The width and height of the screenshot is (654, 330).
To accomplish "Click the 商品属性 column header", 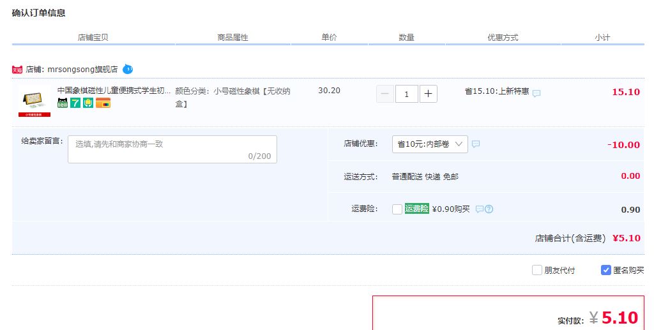I will pyautogui.click(x=232, y=38).
